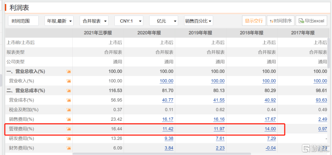Viewport: 332px width, 155px height.
Task: Open chart icon for 销售费用(%)
Action: point(69,120)
